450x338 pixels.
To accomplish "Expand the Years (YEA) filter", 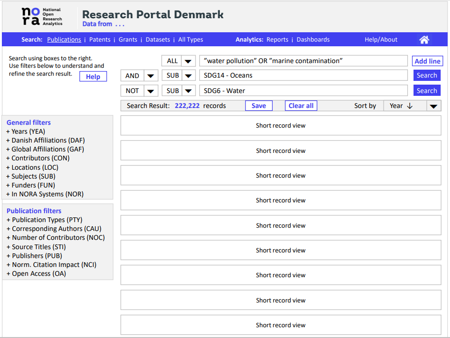I will [x=26, y=131].
